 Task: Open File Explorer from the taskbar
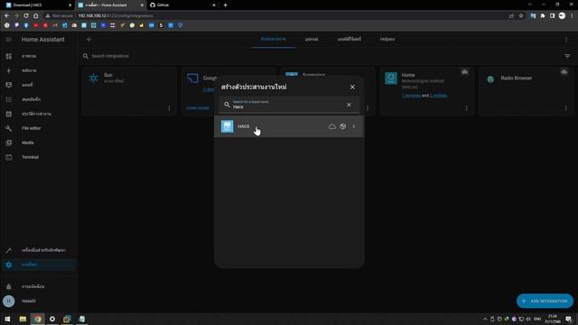pyautogui.click(x=23, y=319)
